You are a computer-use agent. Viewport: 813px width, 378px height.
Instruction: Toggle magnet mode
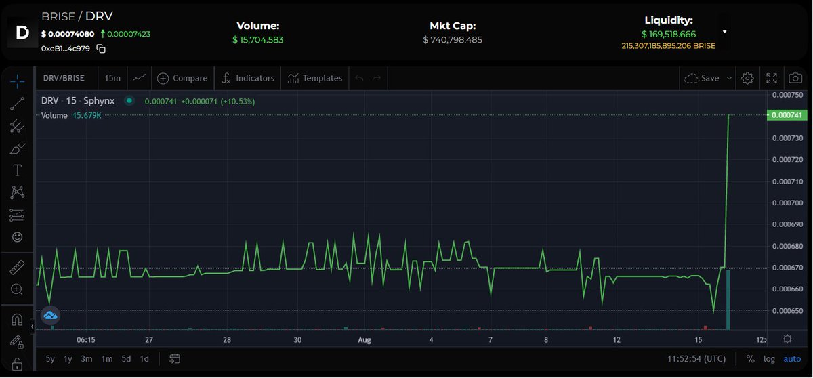pos(18,319)
